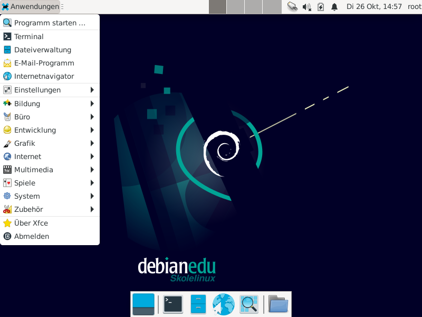
Task: Open the notification bell in top panel
Action: click(334, 7)
